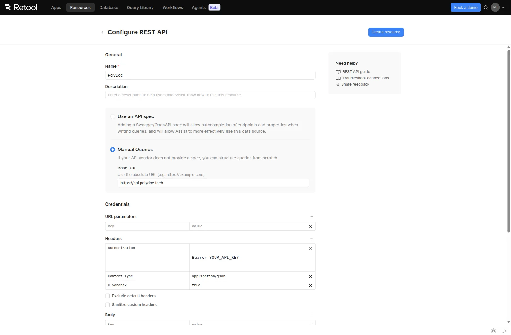The image size is (511, 335).
Task: Add a header with the plus icon
Action: coord(312,238)
